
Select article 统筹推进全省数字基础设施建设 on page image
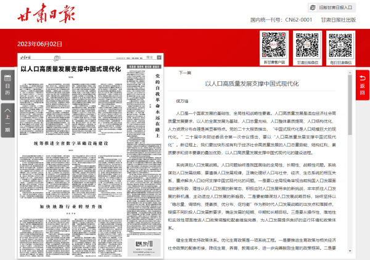tap(71, 143)
